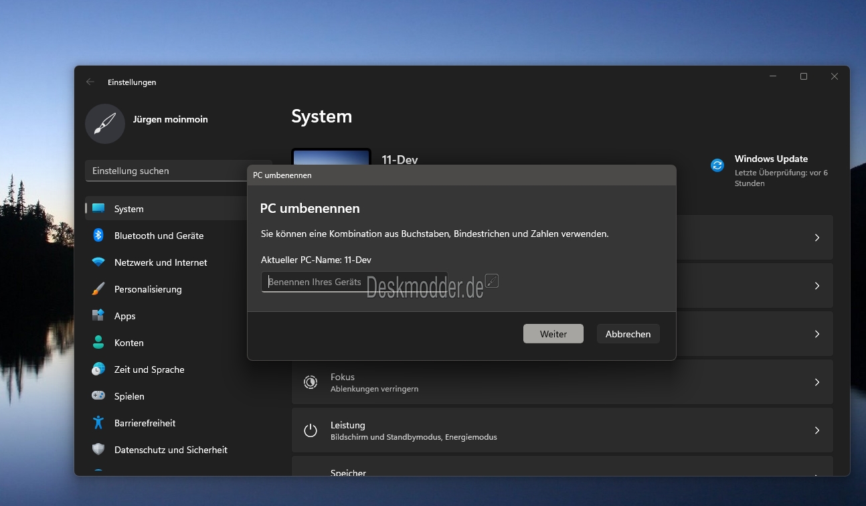Viewport: 866px width, 506px height.
Task: Open Zeit und Sprache settings
Action: pos(179,369)
